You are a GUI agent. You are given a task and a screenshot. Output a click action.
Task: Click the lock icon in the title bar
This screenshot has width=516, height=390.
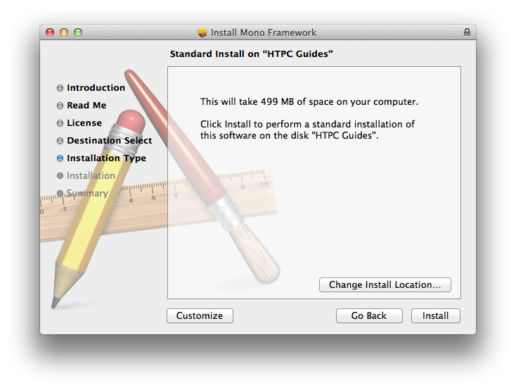click(x=467, y=32)
